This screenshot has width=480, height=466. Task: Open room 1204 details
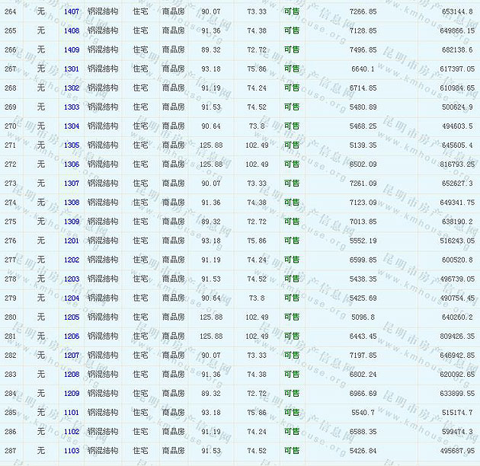click(72, 298)
